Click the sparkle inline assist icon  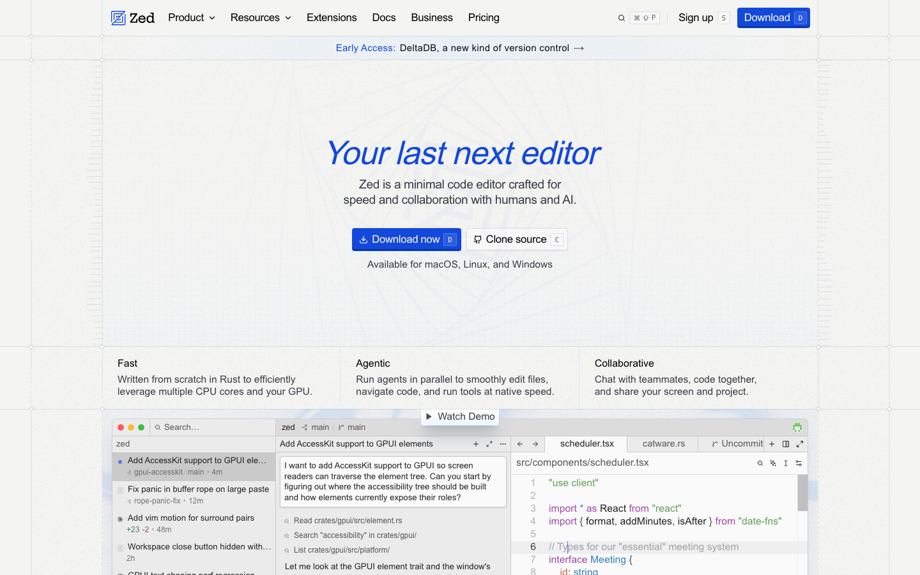pos(773,463)
